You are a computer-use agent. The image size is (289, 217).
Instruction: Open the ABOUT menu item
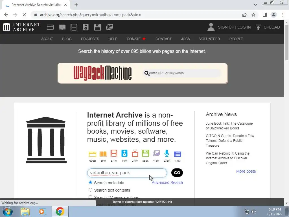pyautogui.click(x=47, y=39)
